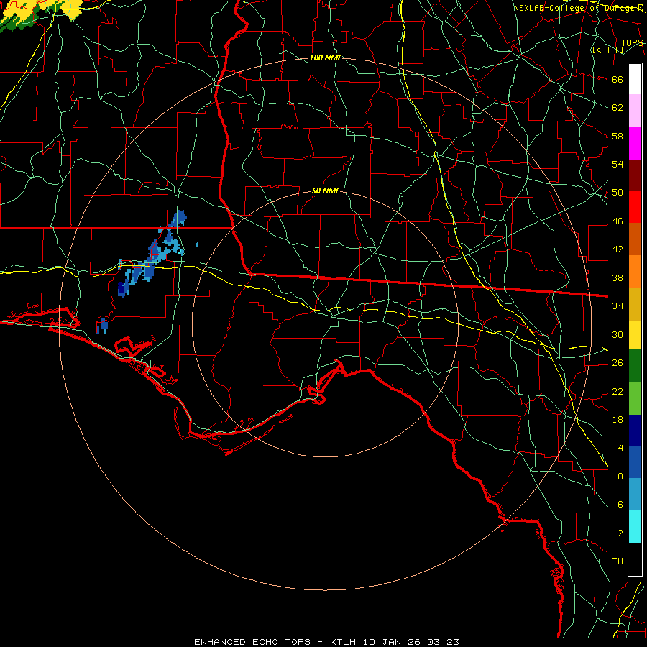647x647 pixels.
Task: Click the 30 legend value
Action: pyautogui.click(x=618, y=334)
